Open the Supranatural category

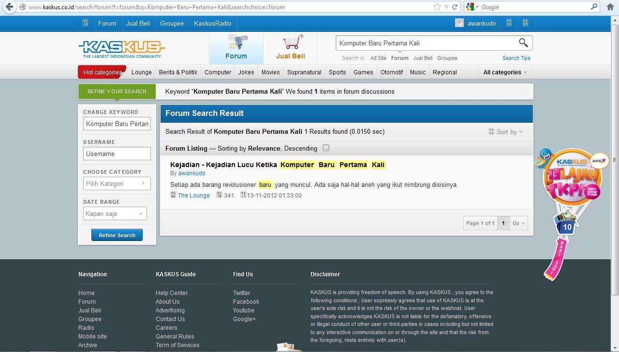coord(304,72)
